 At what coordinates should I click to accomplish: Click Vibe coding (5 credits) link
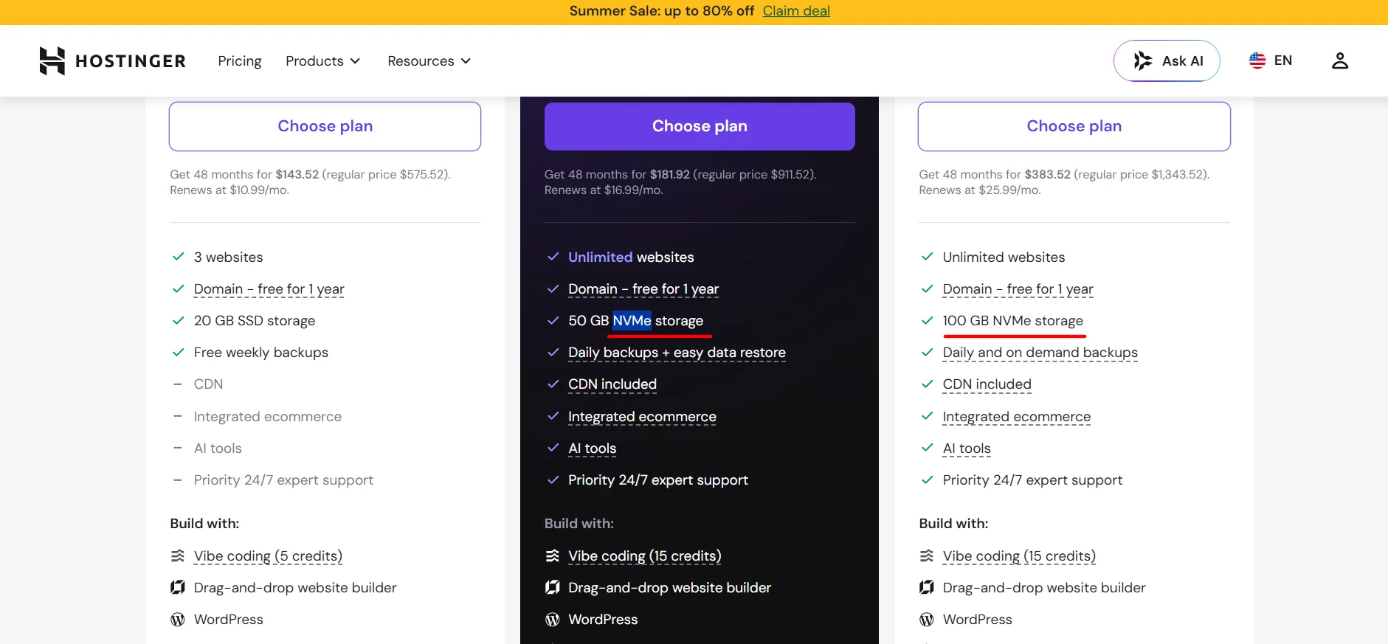[268, 556]
